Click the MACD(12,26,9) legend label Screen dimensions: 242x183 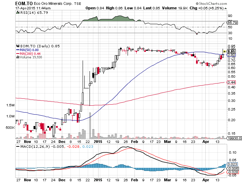[x=35, y=146]
